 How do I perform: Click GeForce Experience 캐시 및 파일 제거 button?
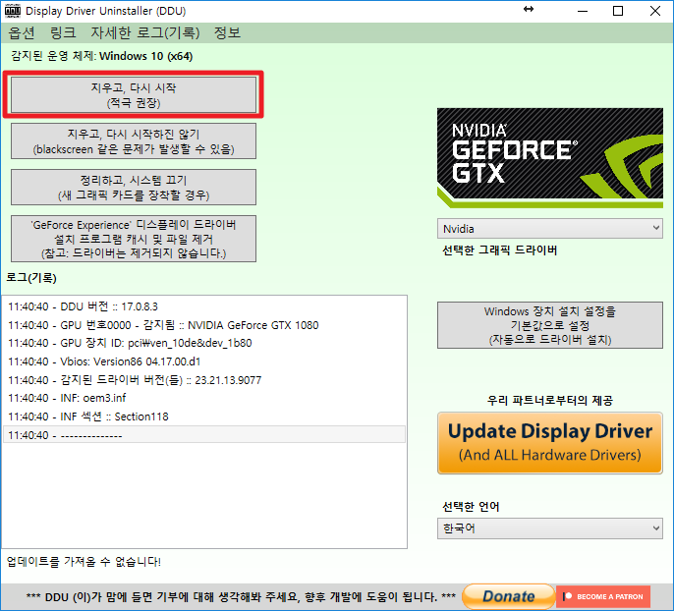click(134, 239)
